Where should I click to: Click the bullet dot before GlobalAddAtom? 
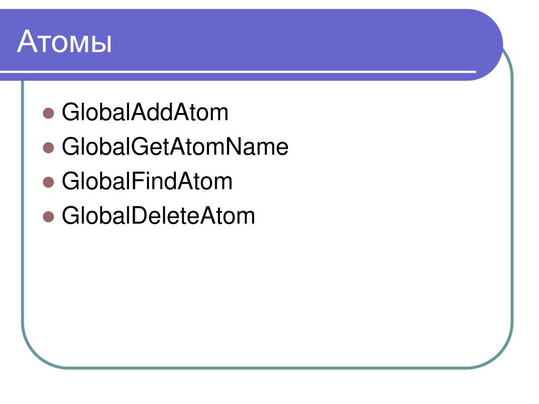click(48, 113)
